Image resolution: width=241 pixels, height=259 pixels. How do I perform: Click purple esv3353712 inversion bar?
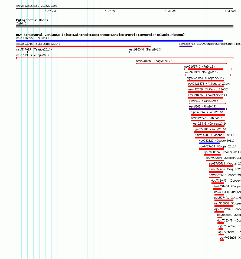(x=186, y=46)
